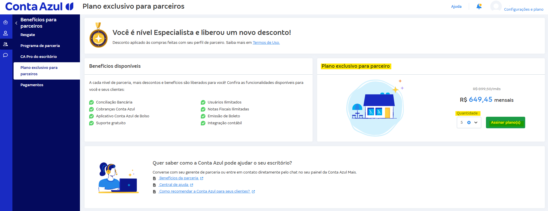Select the partners group sidebar icon
This screenshot has width=548, height=211.
coord(5,44)
